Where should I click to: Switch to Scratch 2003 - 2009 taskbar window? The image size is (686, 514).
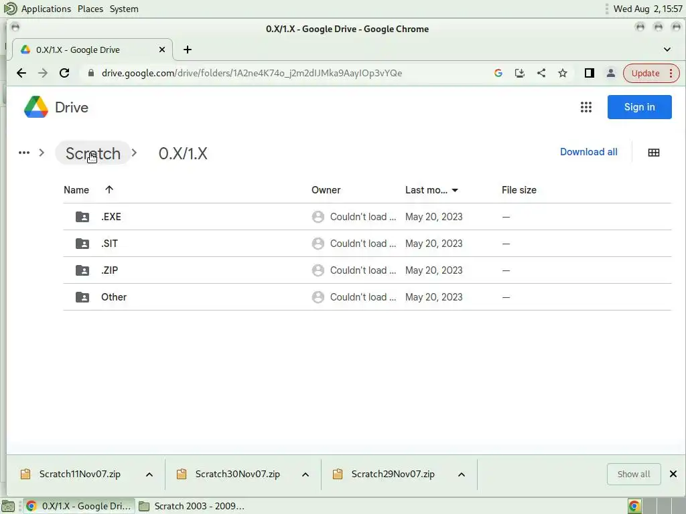click(192, 506)
